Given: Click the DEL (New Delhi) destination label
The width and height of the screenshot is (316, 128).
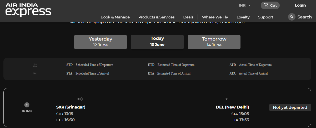Looking at the screenshot, I should 232,107.
